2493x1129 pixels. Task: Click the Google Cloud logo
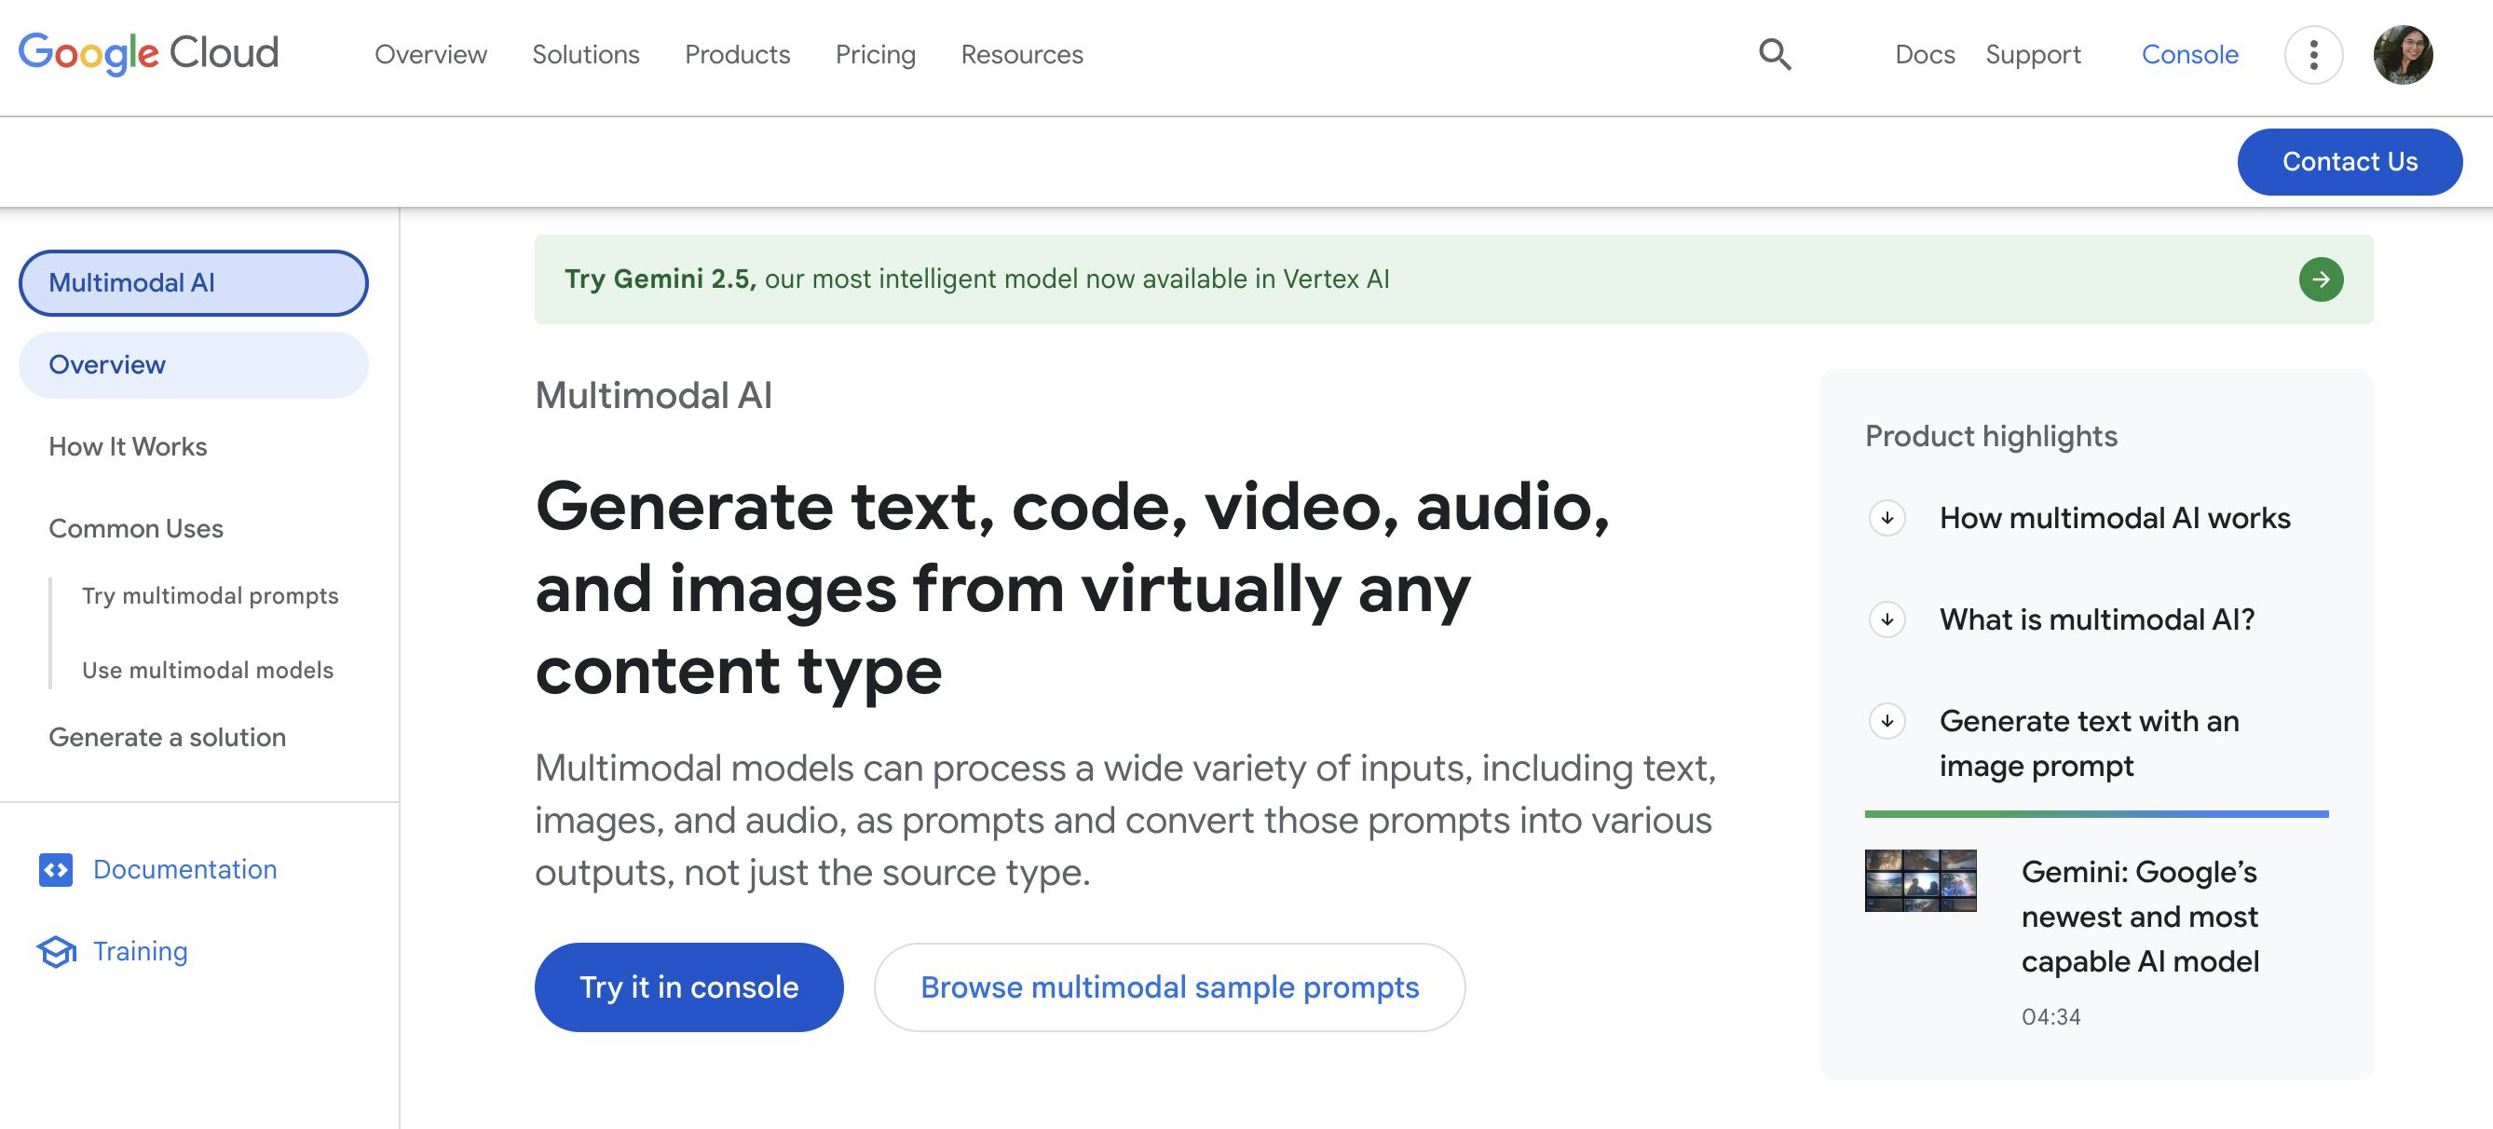pos(147,53)
